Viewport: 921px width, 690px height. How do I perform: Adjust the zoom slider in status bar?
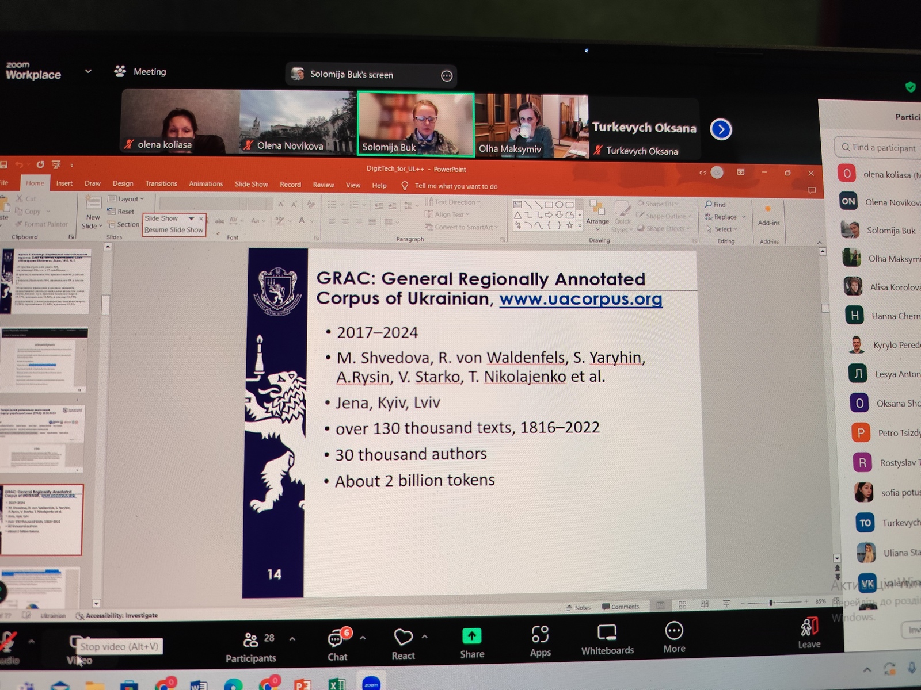771,603
